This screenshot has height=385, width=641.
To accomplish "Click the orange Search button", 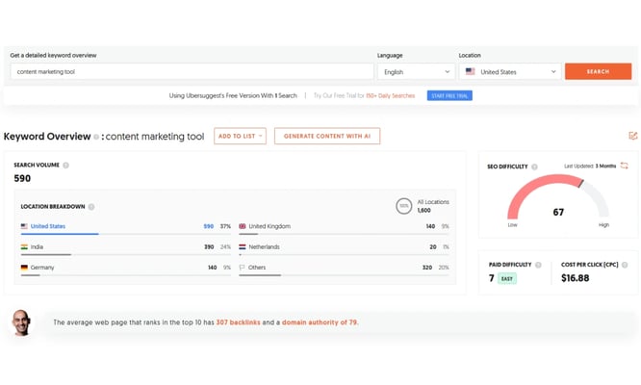I will point(598,71).
